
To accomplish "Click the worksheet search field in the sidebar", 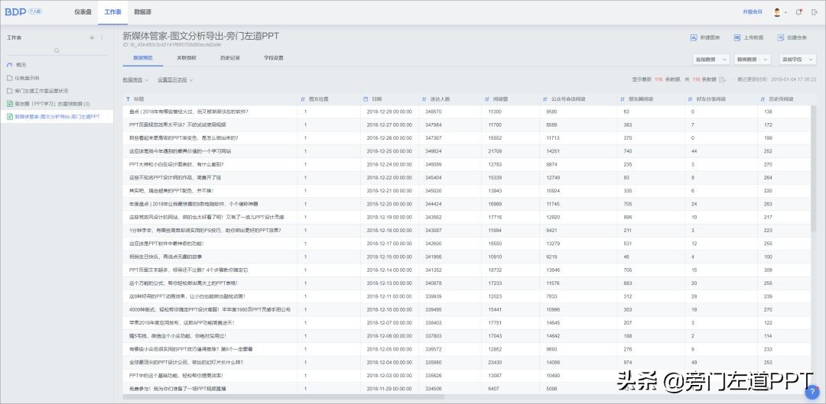I will (x=57, y=50).
